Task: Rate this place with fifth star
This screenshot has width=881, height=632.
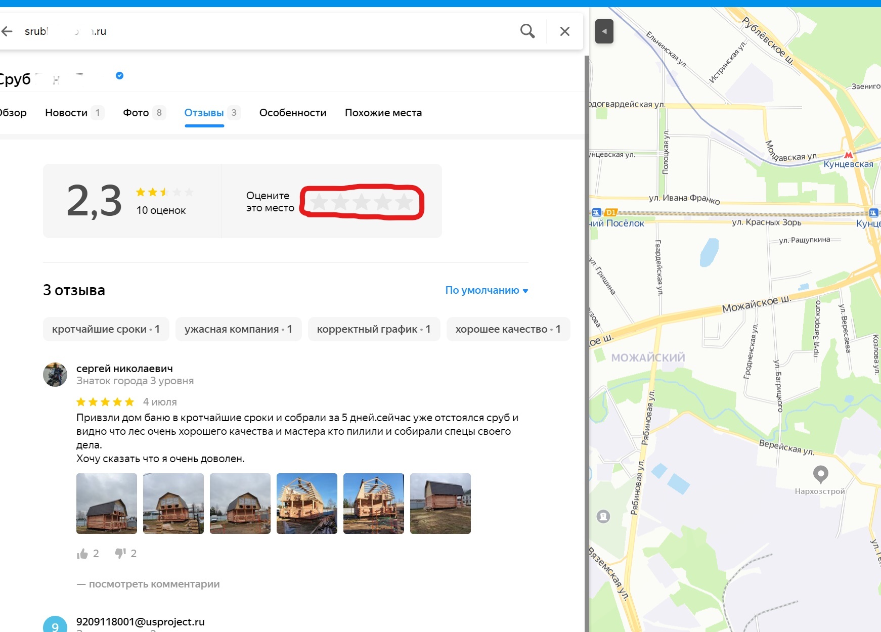Action: 404,202
